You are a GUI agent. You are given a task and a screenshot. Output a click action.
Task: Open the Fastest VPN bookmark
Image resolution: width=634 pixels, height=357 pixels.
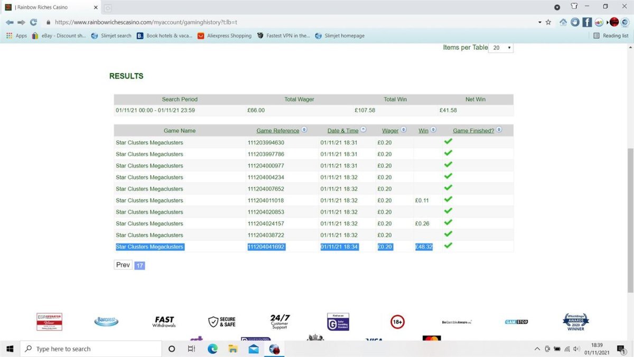(x=283, y=36)
